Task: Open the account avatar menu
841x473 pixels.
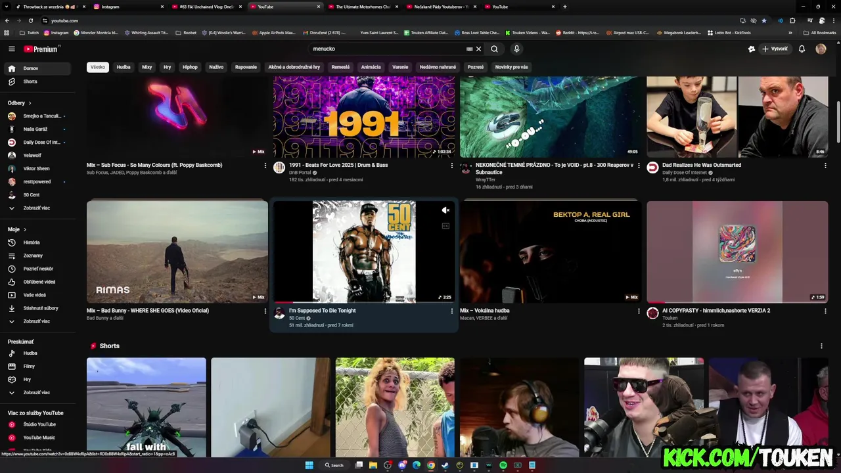Action: 821,49
